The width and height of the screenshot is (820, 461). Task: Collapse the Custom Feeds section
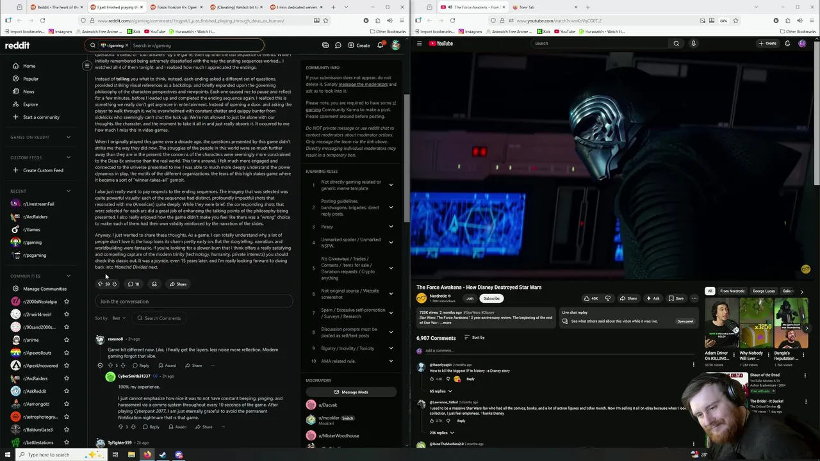point(69,158)
